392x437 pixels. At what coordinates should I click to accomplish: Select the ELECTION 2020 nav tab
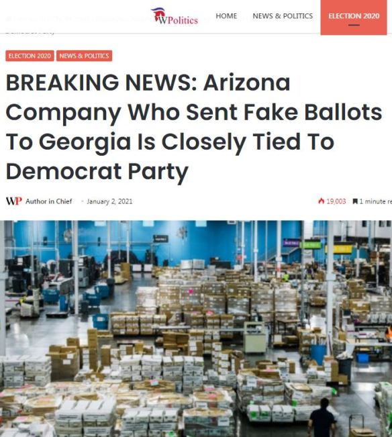tap(354, 17)
